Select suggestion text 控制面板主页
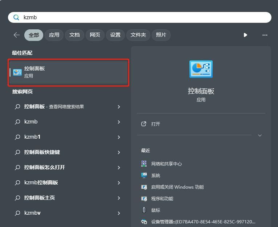 tap(39, 198)
